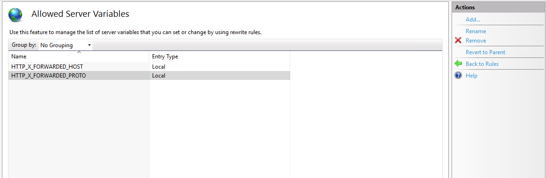The width and height of the screenshot is (546, 178).
Task: Select the HTTP_X_FORWARDED_PROTO variable row
Action: point(149,76)
